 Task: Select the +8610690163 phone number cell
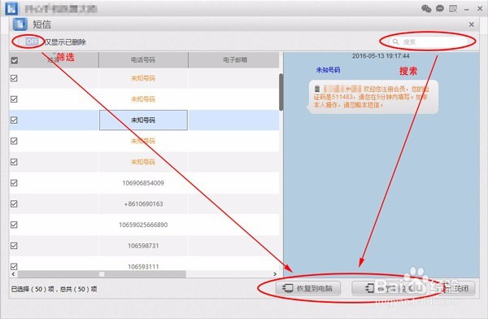coord(143,203)
